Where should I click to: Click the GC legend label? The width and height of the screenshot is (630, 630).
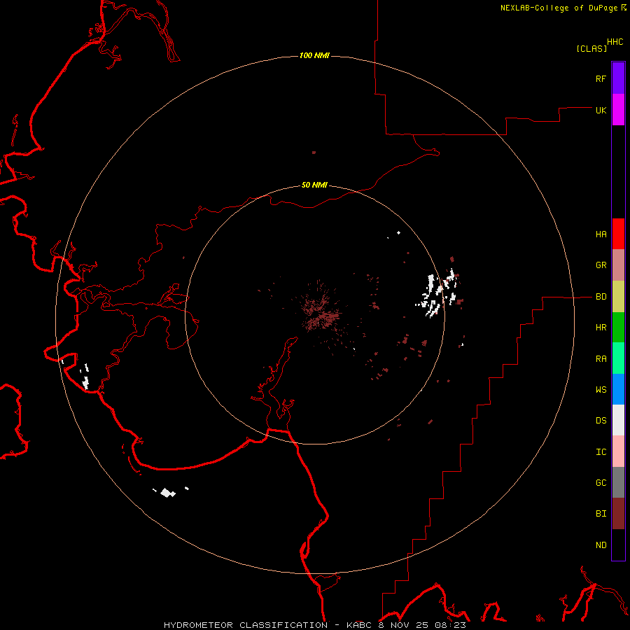(601, 483)
